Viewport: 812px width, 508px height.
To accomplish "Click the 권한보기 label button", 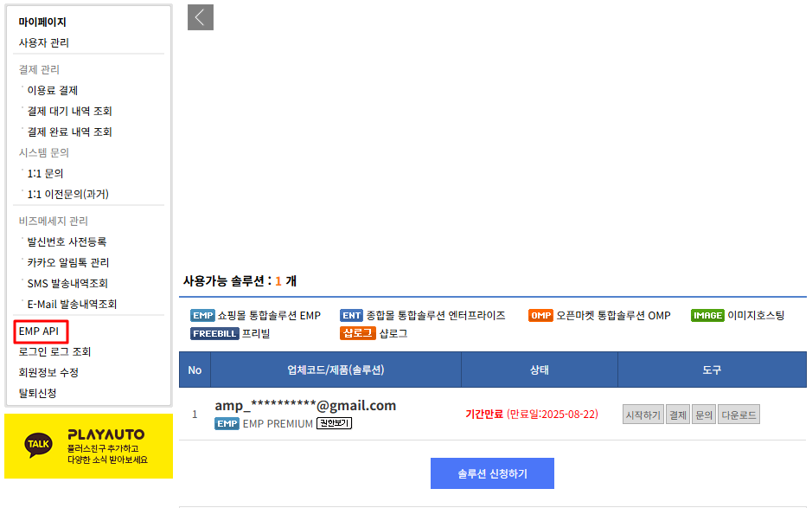I will click(x=334, y=423).
